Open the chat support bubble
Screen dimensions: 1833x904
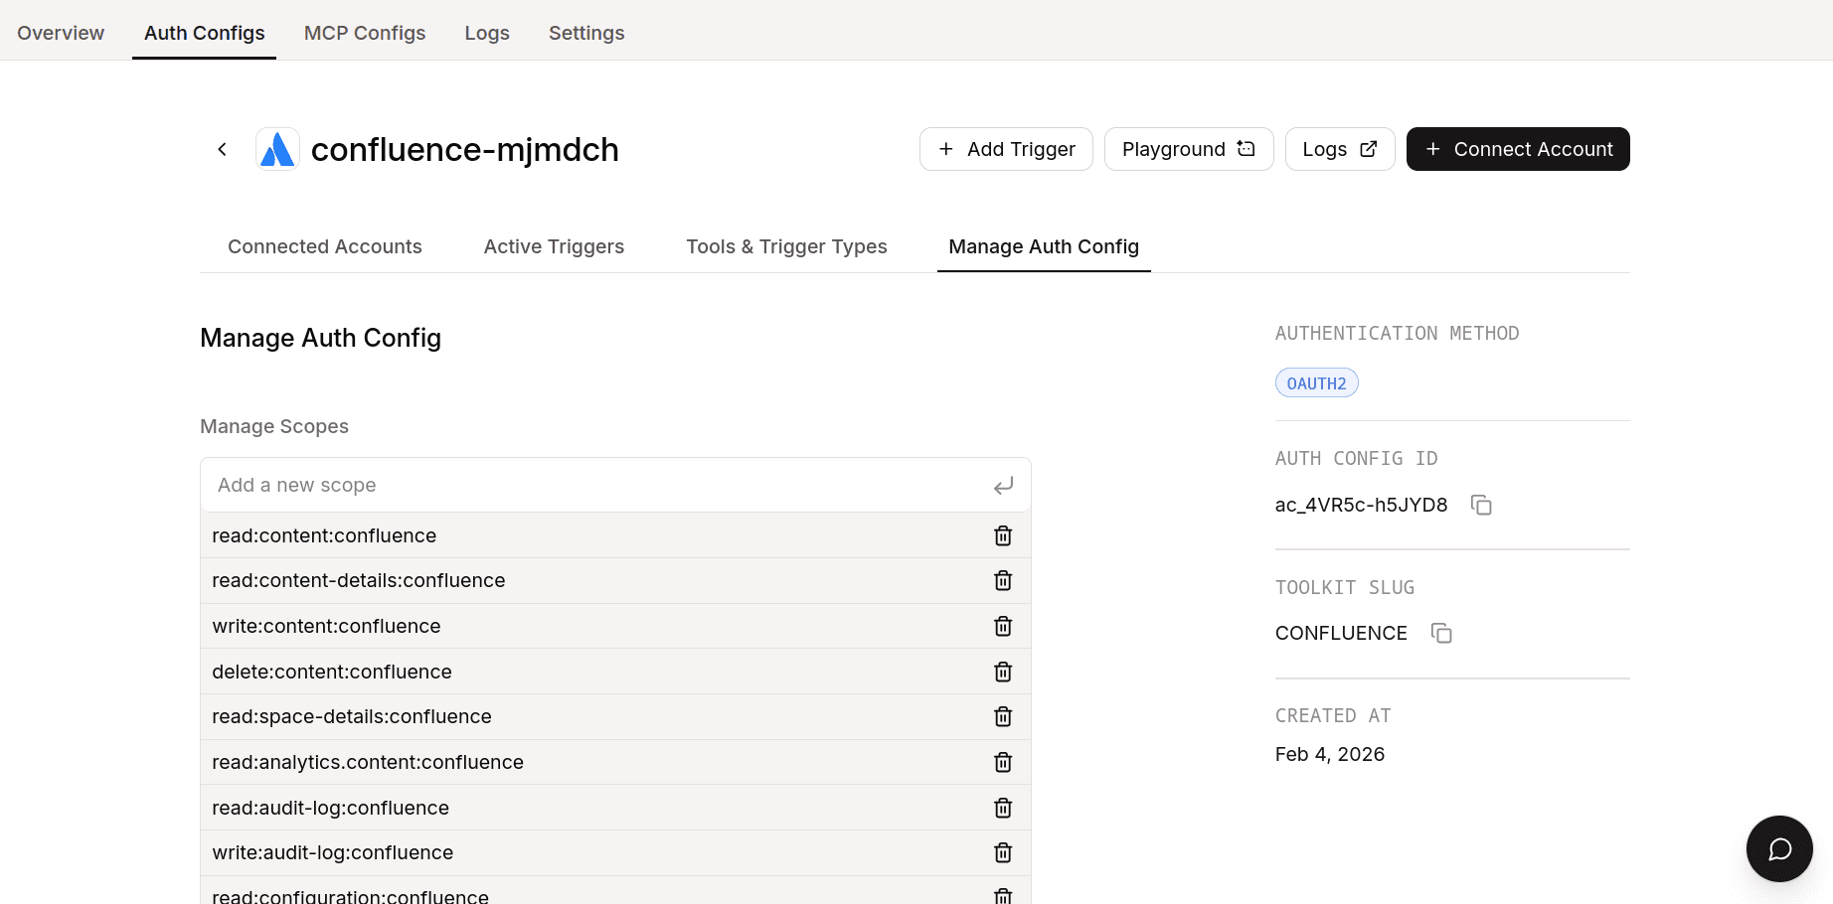pos(1779,848)
